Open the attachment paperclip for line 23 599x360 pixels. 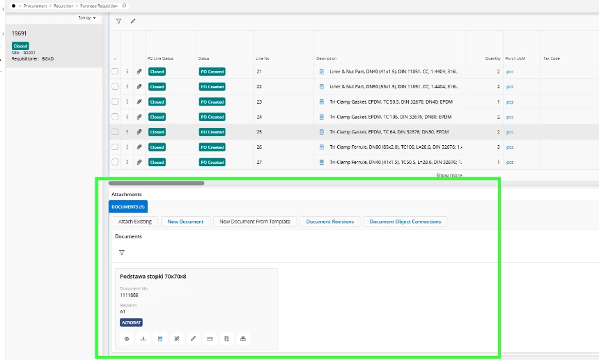(139, 102)
